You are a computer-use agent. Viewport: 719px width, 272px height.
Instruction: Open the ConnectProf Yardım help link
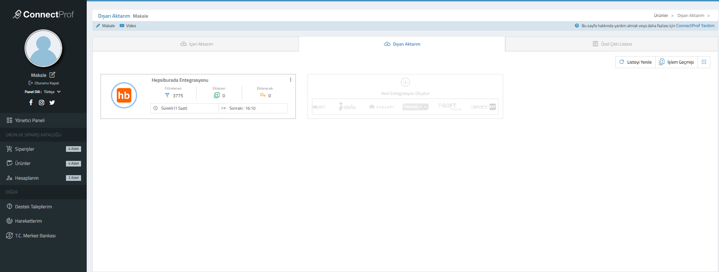tap(695, 26)
